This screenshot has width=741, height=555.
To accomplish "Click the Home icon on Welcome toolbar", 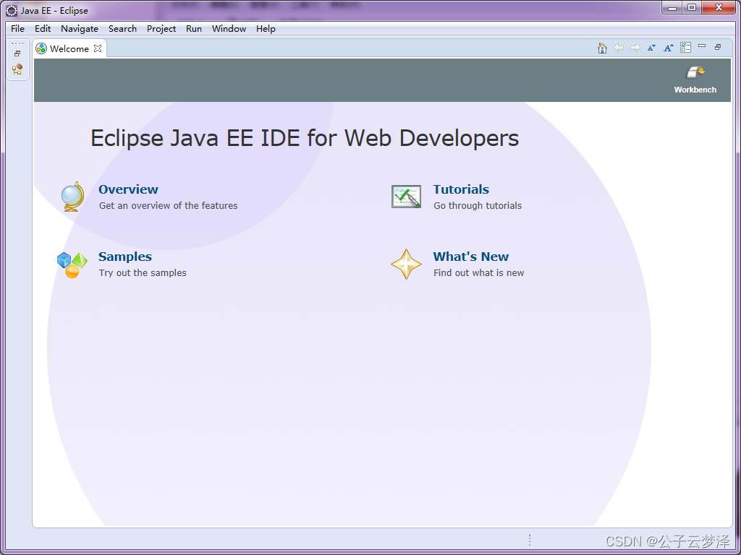I will point(602,48).
